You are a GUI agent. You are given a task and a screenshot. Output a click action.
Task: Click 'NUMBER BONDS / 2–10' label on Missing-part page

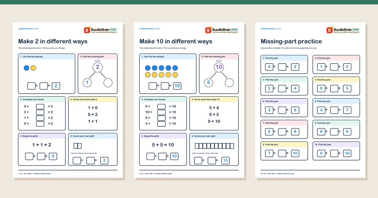[271, 29]
